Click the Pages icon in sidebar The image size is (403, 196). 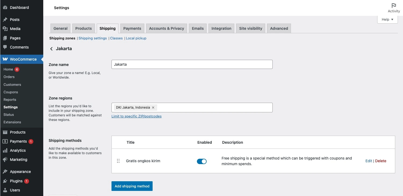click(x=5, y=38)
